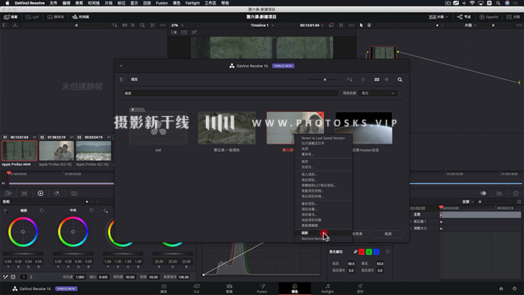Viewport: 524px width, 295px height.
Task: Adjust the gallery thumbnail size slider
Action: [x=91, y=25]
